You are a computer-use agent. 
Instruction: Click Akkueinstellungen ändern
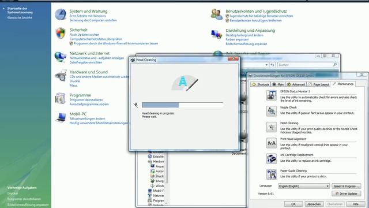[x=87, y=118]
